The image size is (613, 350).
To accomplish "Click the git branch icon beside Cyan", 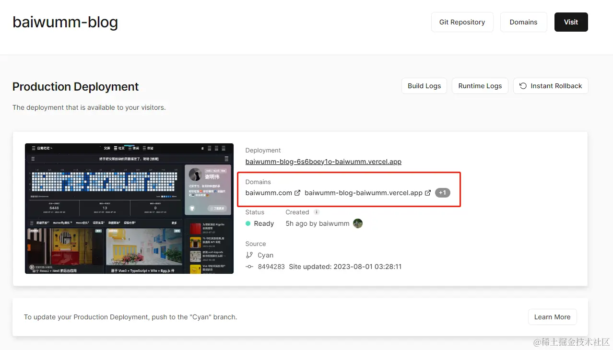I will 249,255.
